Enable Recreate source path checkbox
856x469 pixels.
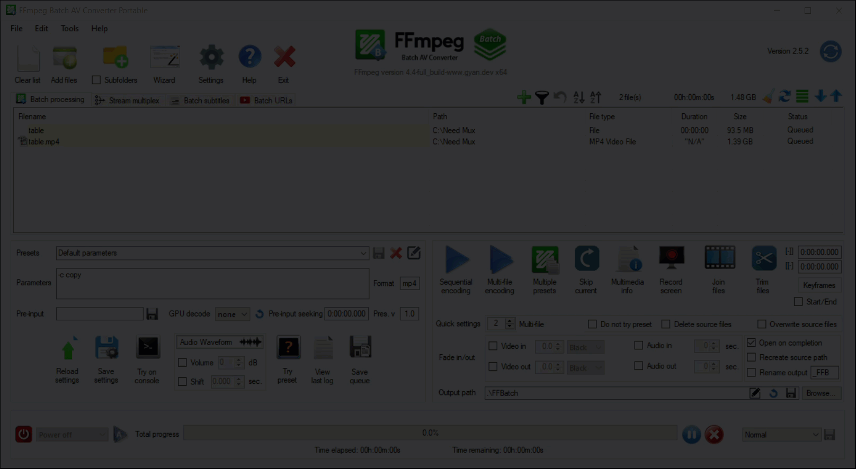point(751,357)
